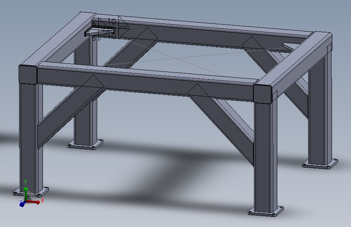Select the short top beam above the triad side

coord(58,39)
